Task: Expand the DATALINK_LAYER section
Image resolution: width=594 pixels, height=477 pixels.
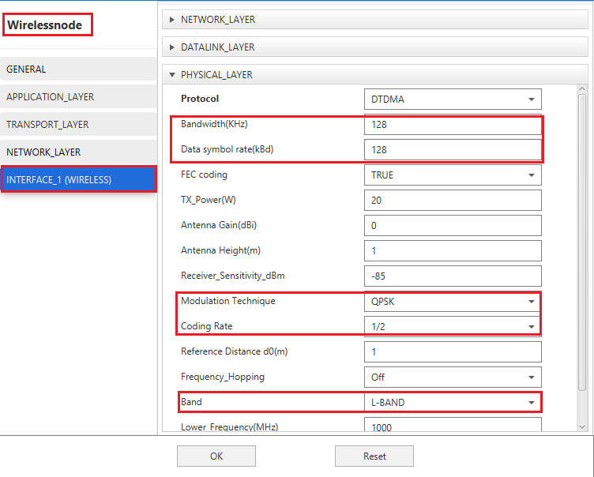Action: click(217, 47)
